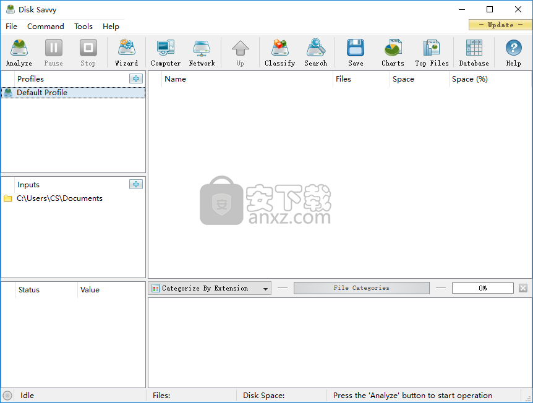533x403 pixels.
Task: Open the Wizard tool
Action: [x=127, y=53]
